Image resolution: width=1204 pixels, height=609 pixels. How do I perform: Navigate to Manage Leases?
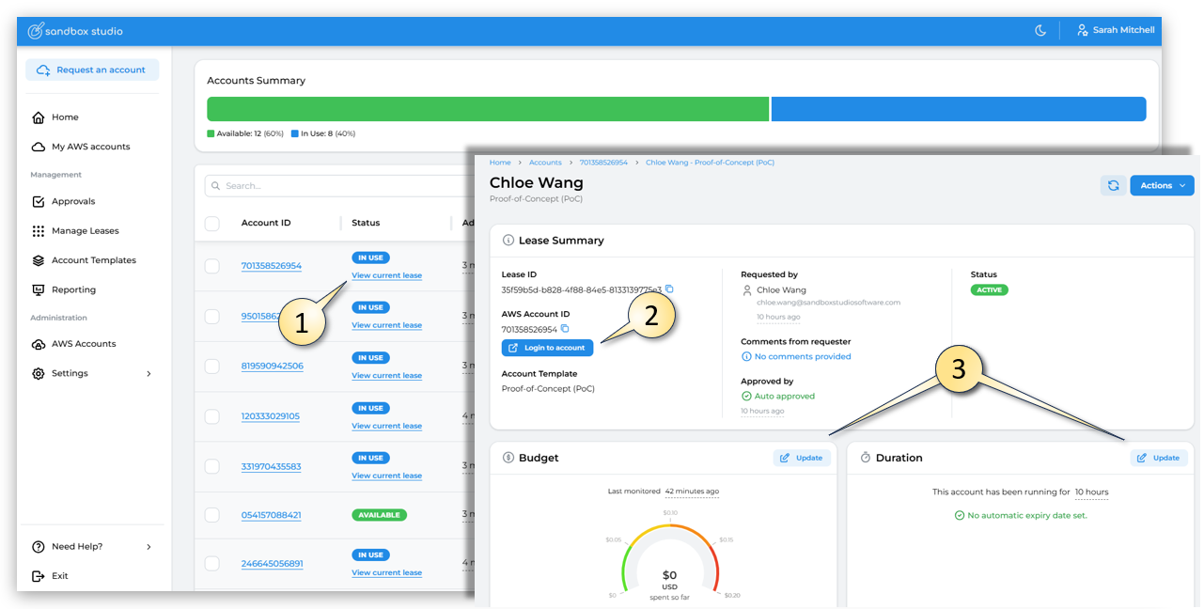tap(85, 230)
